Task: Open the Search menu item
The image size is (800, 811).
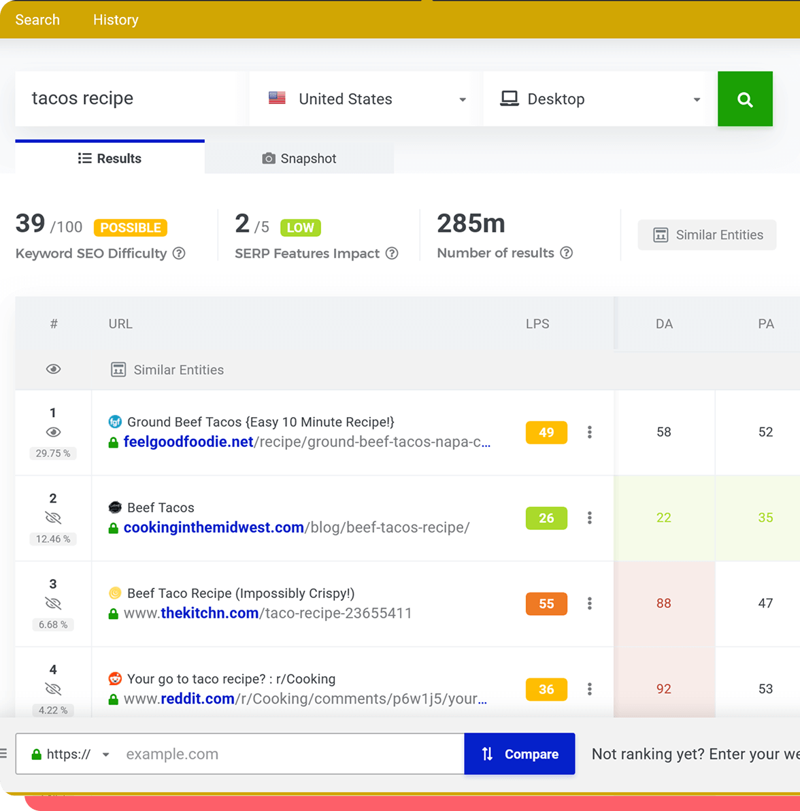Action: point(37,20)
